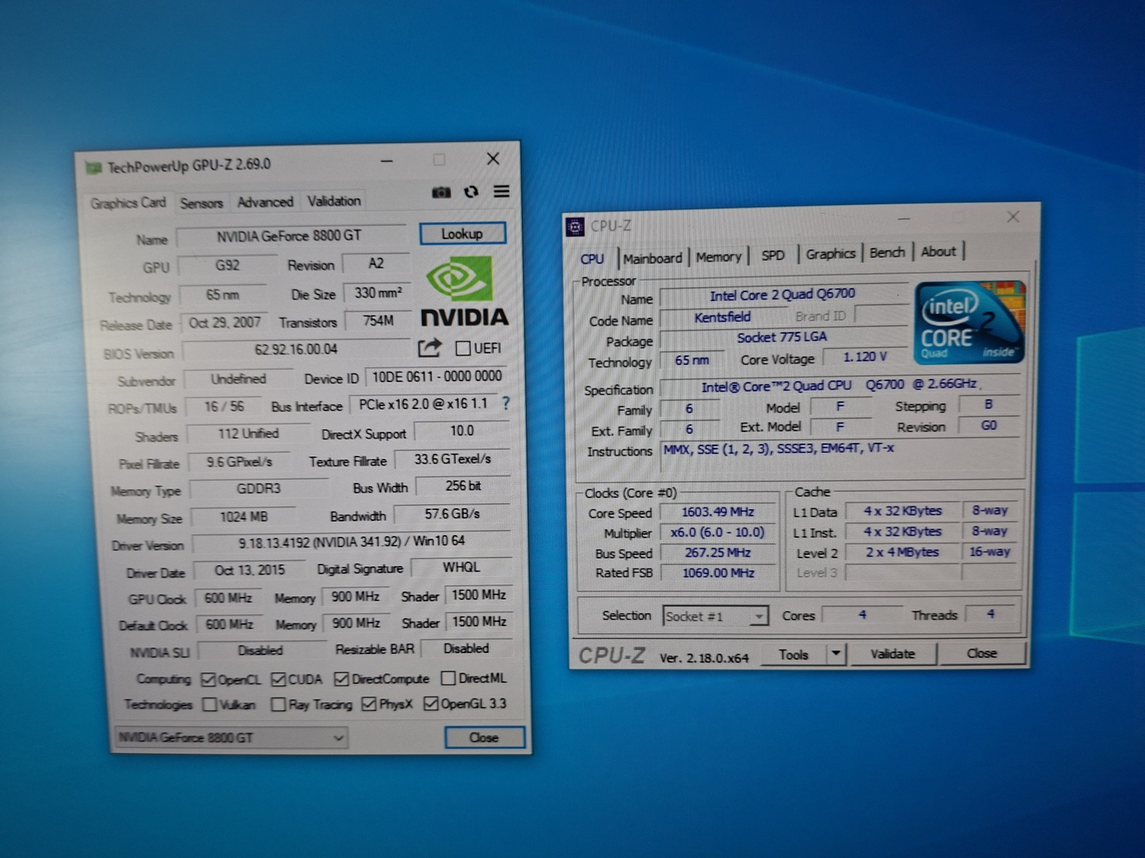This screenshot has width=1145, height=858.
Task: Open the NVIDIA GeForce 8800 GT card dropdown
Action: tap(231, 738)
